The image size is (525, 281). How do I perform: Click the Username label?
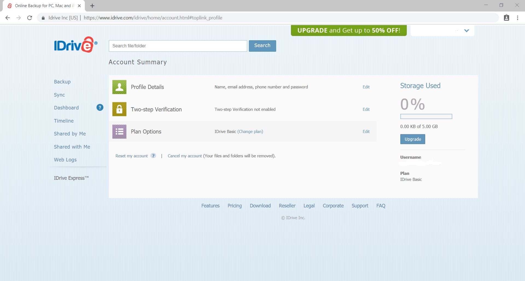click(x=410, y=157)
